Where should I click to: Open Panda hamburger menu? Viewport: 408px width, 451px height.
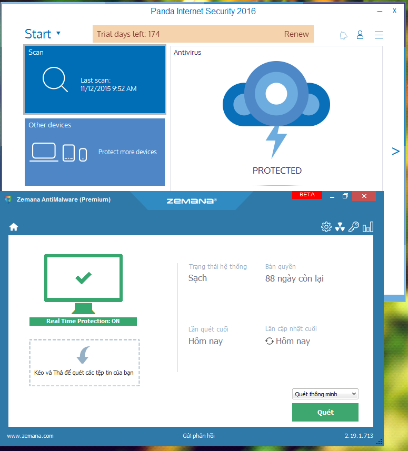[x=379, y=35]
